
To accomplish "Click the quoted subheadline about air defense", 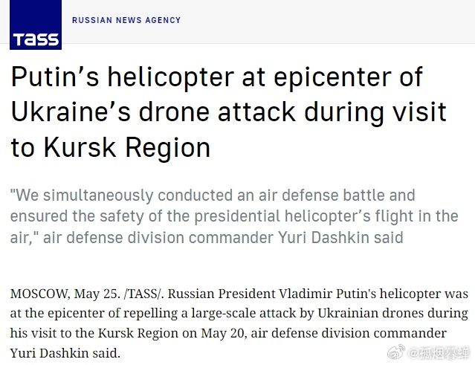I will [234, 216].
